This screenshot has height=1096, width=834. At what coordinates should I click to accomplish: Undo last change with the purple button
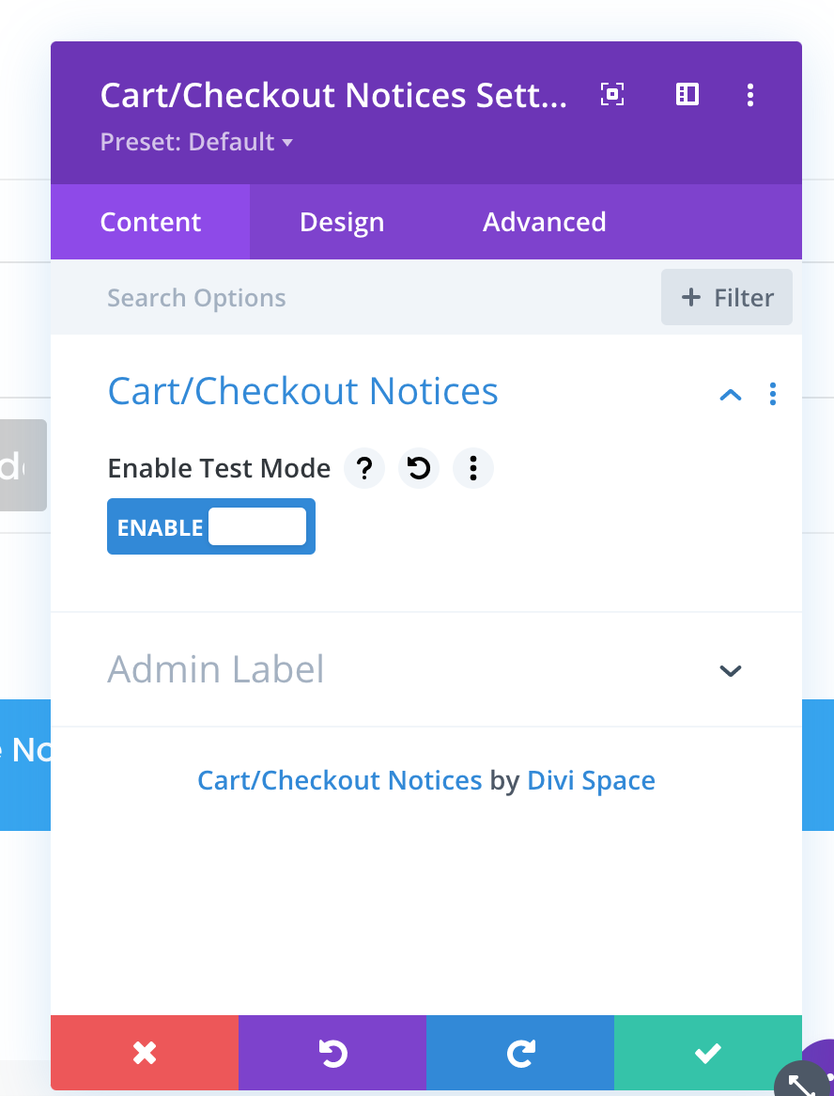[332, 1053]
